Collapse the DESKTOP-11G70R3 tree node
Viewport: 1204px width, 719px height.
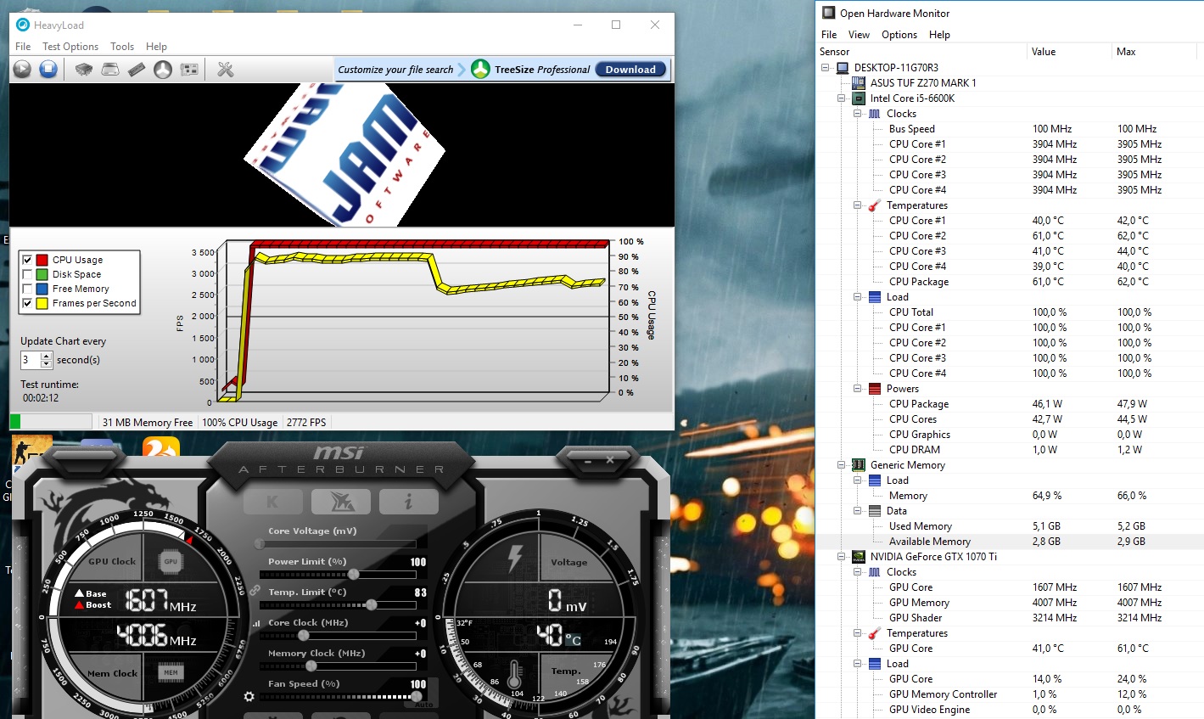[826, 68]
